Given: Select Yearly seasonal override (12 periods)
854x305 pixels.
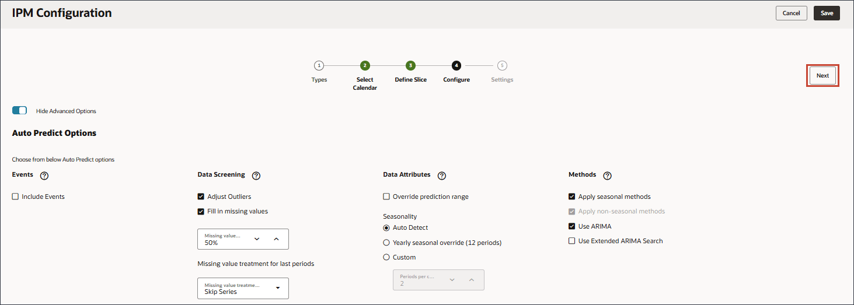Looking at the screenshot, I should 386,243.
